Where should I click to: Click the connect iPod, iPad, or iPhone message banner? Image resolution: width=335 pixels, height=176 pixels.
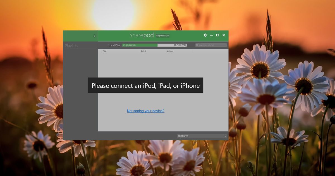coord(145,85)
